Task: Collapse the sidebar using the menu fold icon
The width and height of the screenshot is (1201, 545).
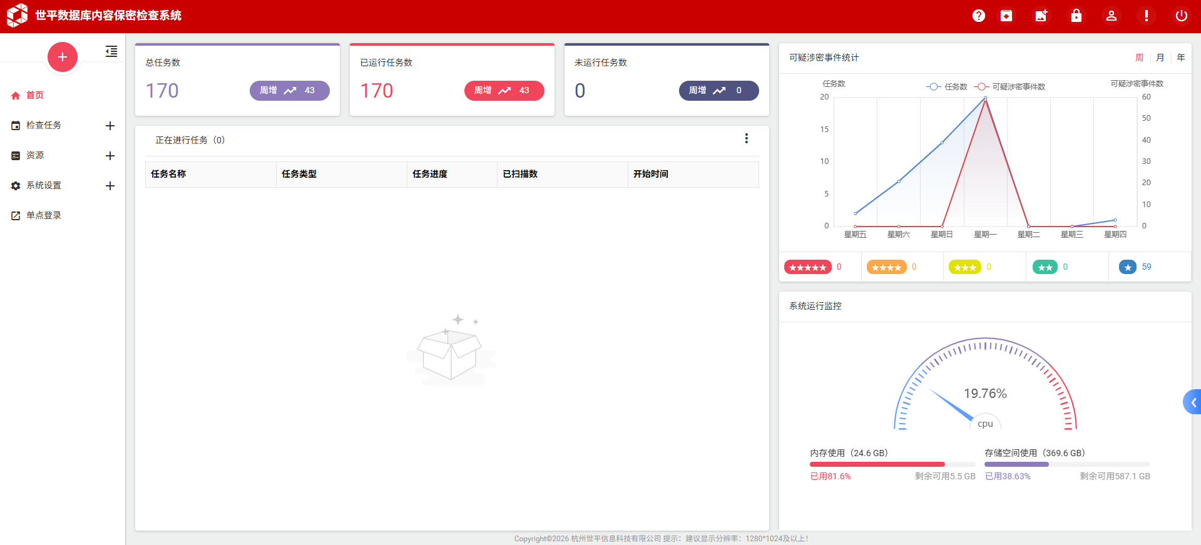Action: click(x=111, y=51)
